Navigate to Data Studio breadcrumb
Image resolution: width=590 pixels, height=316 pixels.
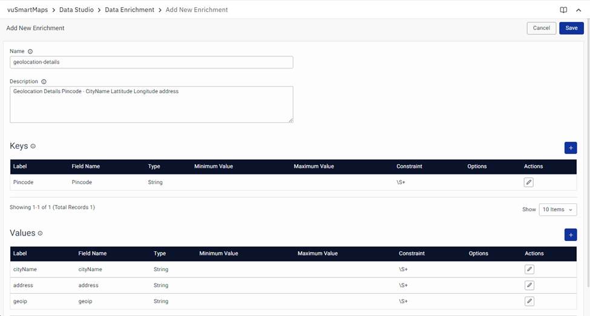[x=76, y=10]
